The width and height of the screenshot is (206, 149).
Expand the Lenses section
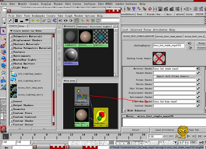pos(12,101)
